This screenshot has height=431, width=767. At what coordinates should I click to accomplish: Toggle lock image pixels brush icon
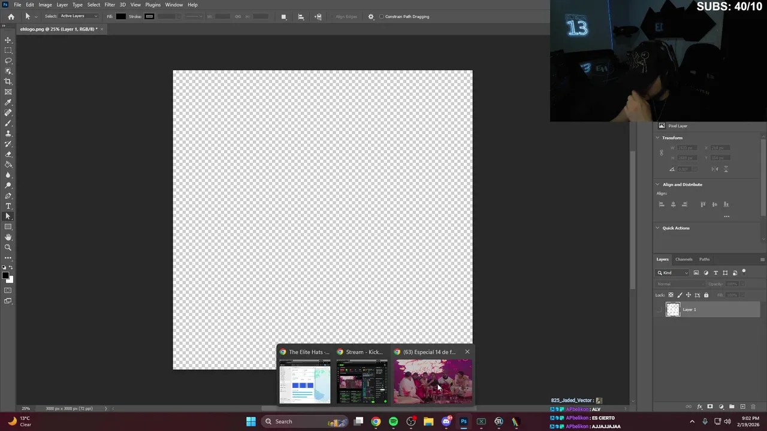tap(680, 295)
